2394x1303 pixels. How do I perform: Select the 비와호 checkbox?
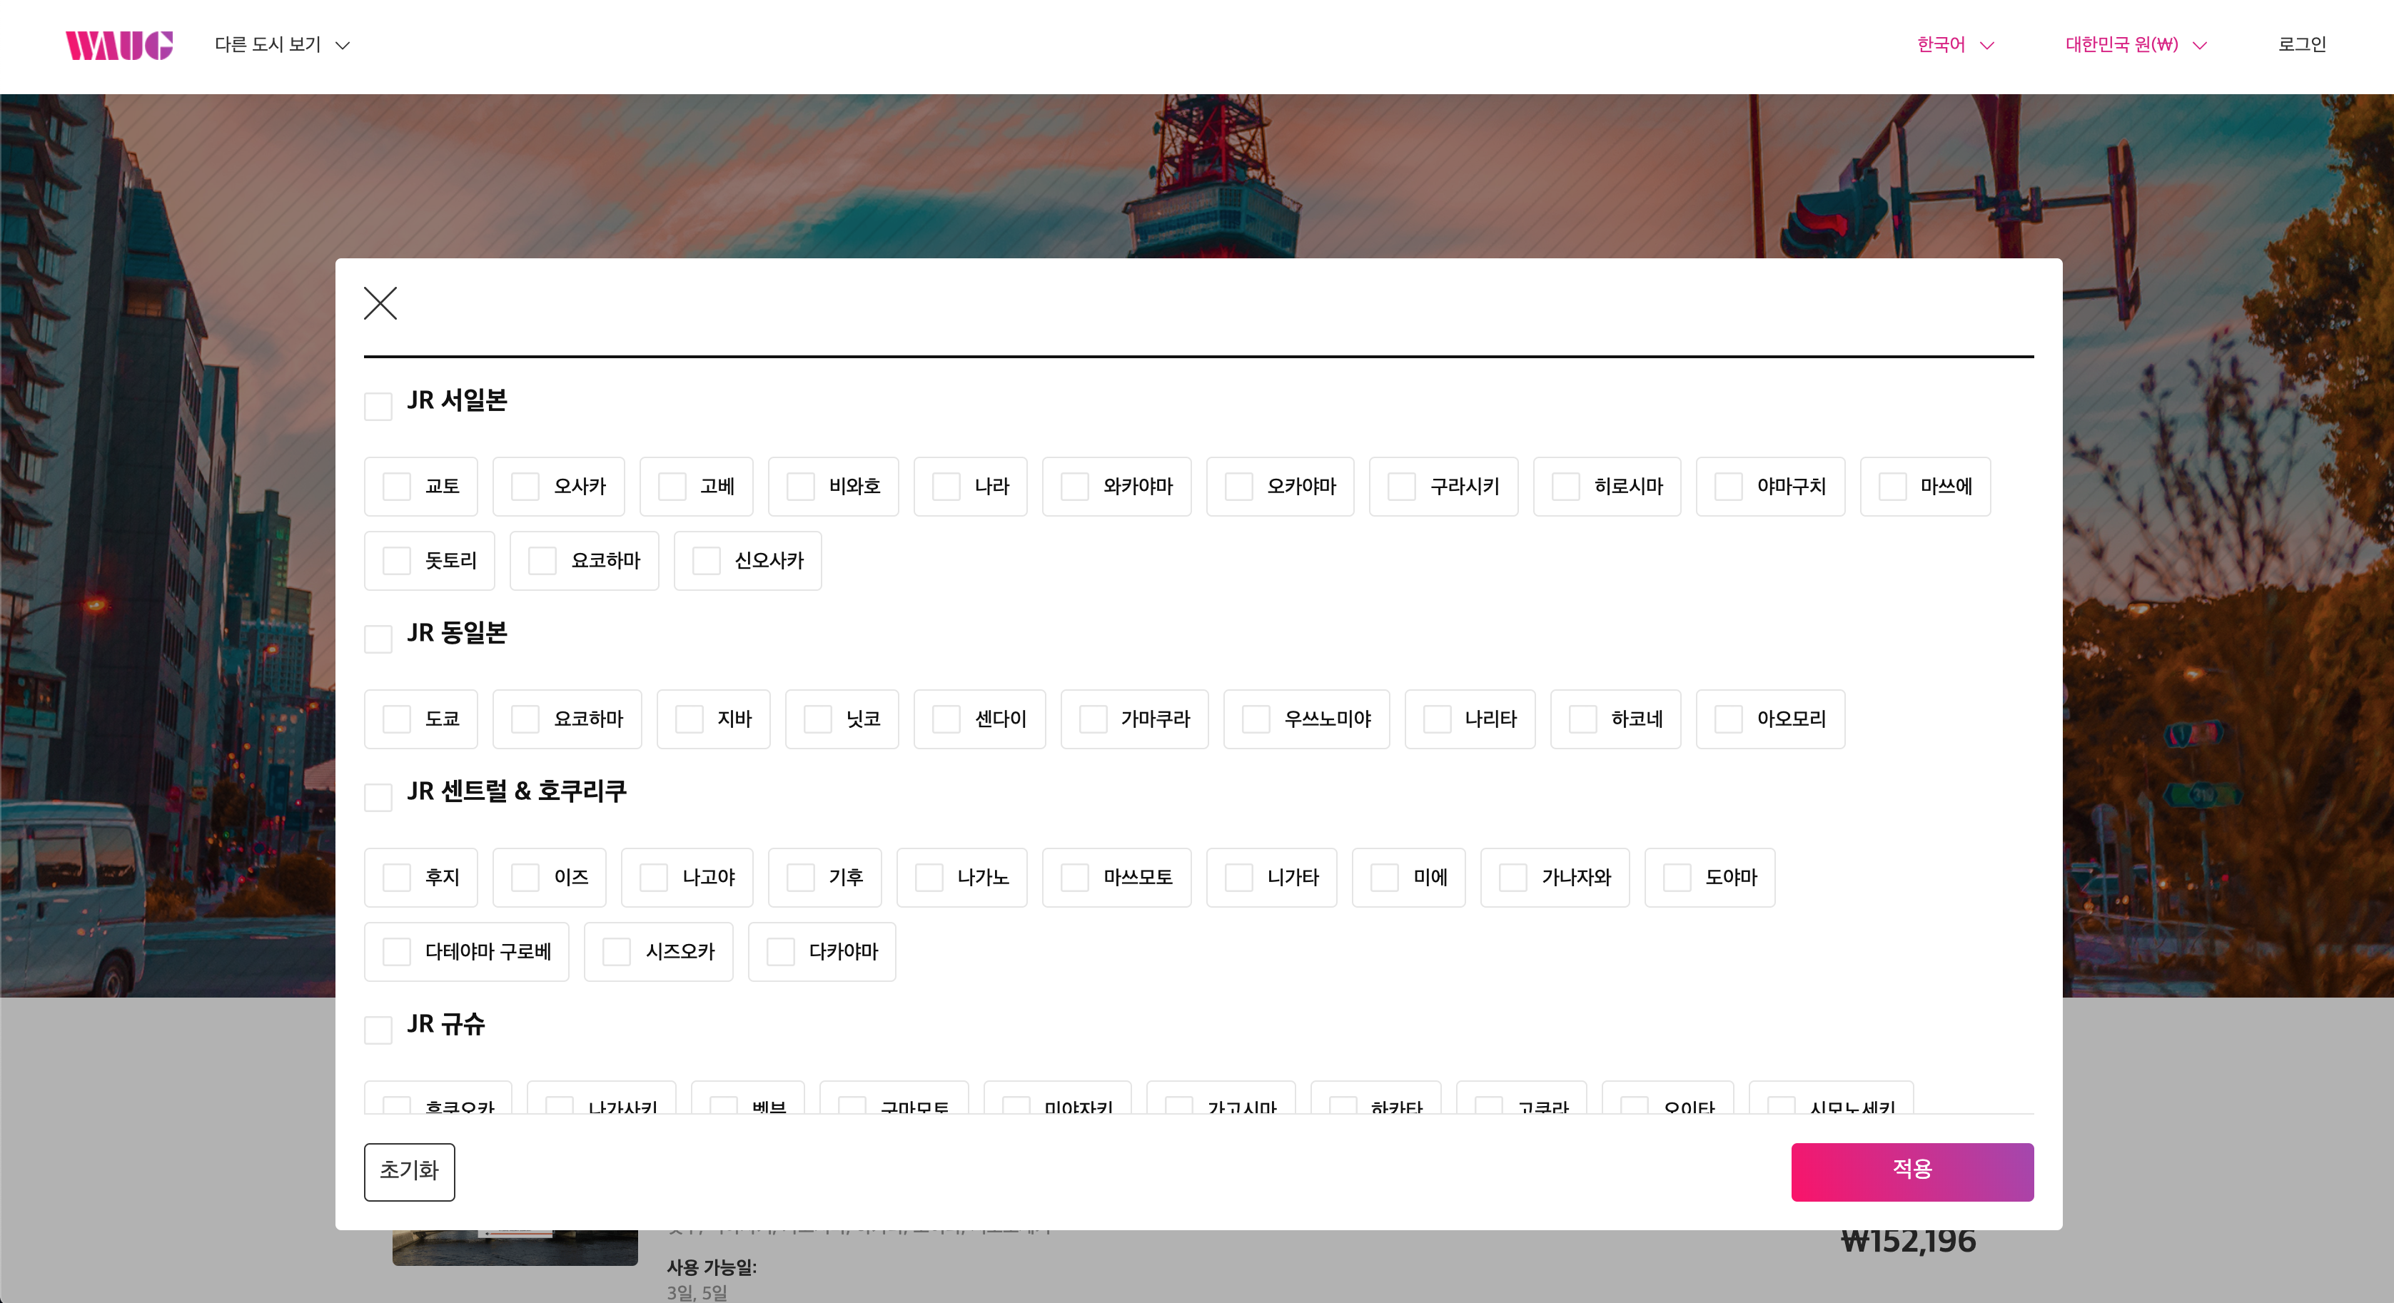800,486
